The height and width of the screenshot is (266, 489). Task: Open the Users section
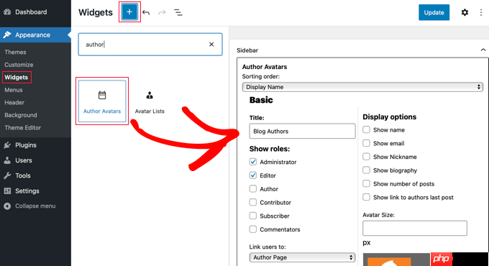pyautogui.click(x=24, y=160)
